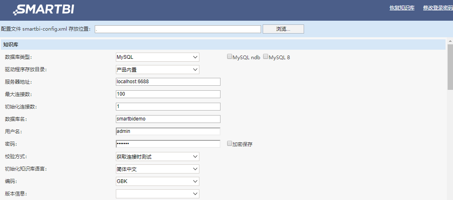Click the 数据库类型 label
The width and height of the screenshot is (453, 200).
coord(17,57)
